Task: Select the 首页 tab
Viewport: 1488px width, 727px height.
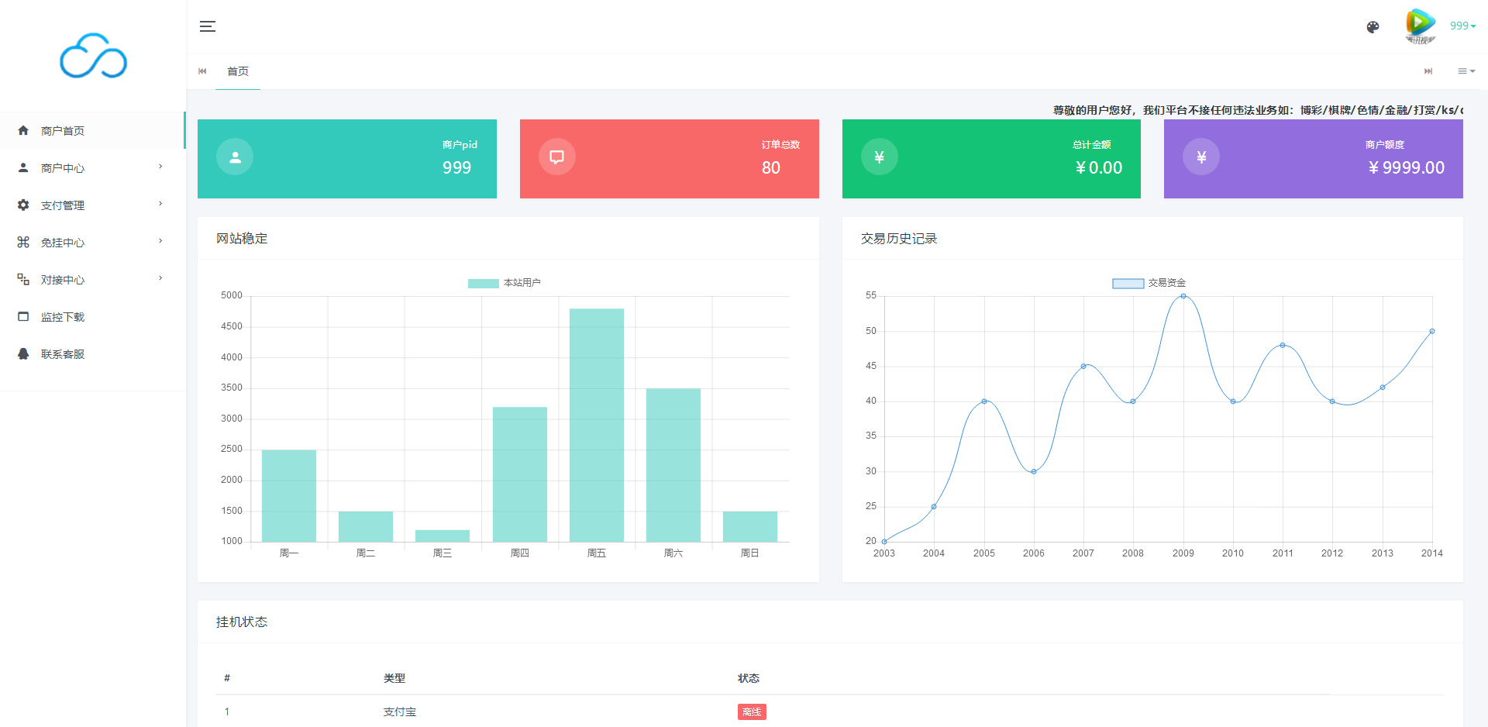Action: [x=238, y=71]
